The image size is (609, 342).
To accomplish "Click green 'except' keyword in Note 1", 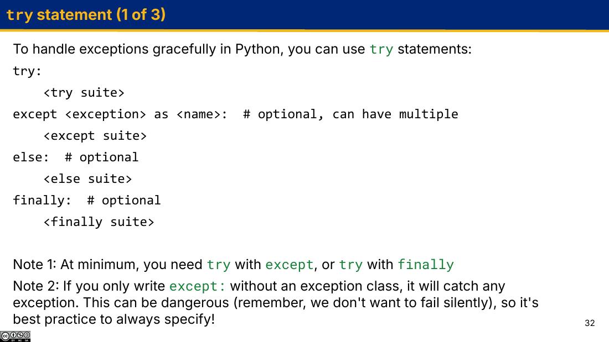I will coord(290,265).
